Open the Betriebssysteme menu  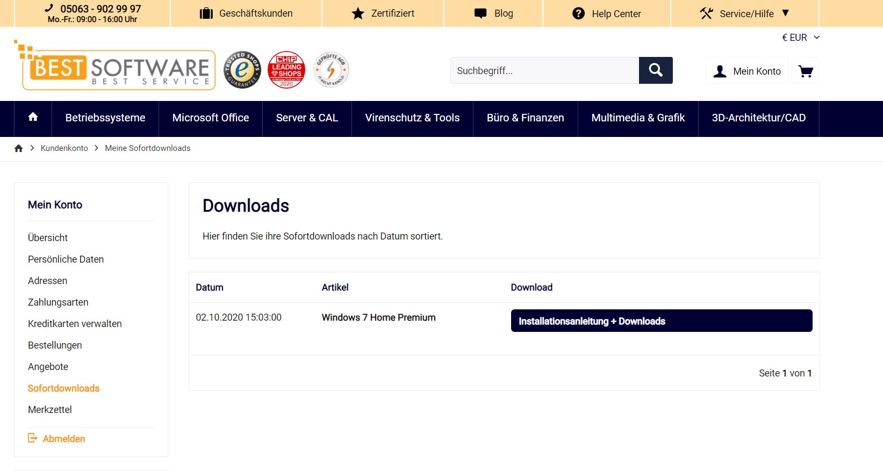105,118
